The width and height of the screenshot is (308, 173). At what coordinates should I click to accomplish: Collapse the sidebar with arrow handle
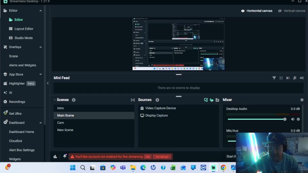(48, 83)
